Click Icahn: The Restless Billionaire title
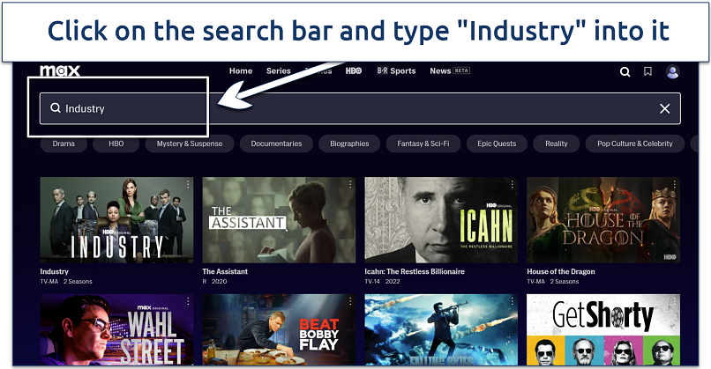Viewport: 711px width, 369px height. [415, 271]
